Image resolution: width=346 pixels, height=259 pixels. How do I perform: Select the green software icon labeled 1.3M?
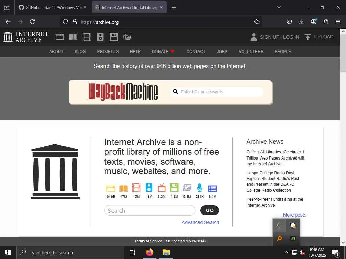coord(174,188)
